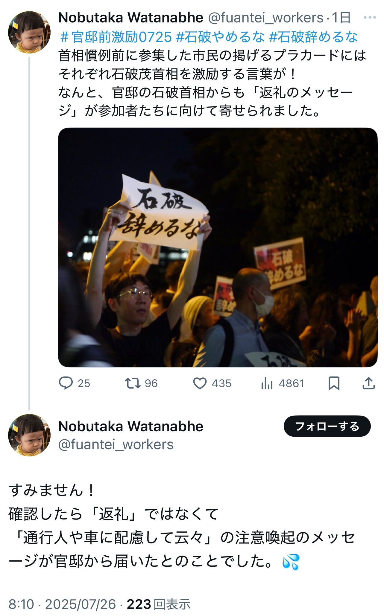Open hashtag #官邸前激励0725

pyautogui.click(x=116, y=37)
